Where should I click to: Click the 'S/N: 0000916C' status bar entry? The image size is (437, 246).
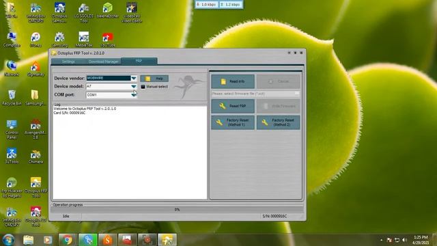pyautogui.click(x=274, y=216)
